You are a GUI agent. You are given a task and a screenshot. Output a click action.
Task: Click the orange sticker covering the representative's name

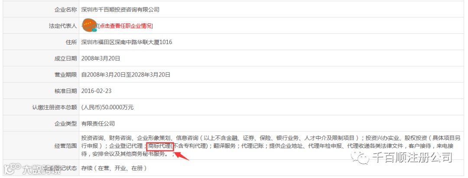[x=88, y=25]
